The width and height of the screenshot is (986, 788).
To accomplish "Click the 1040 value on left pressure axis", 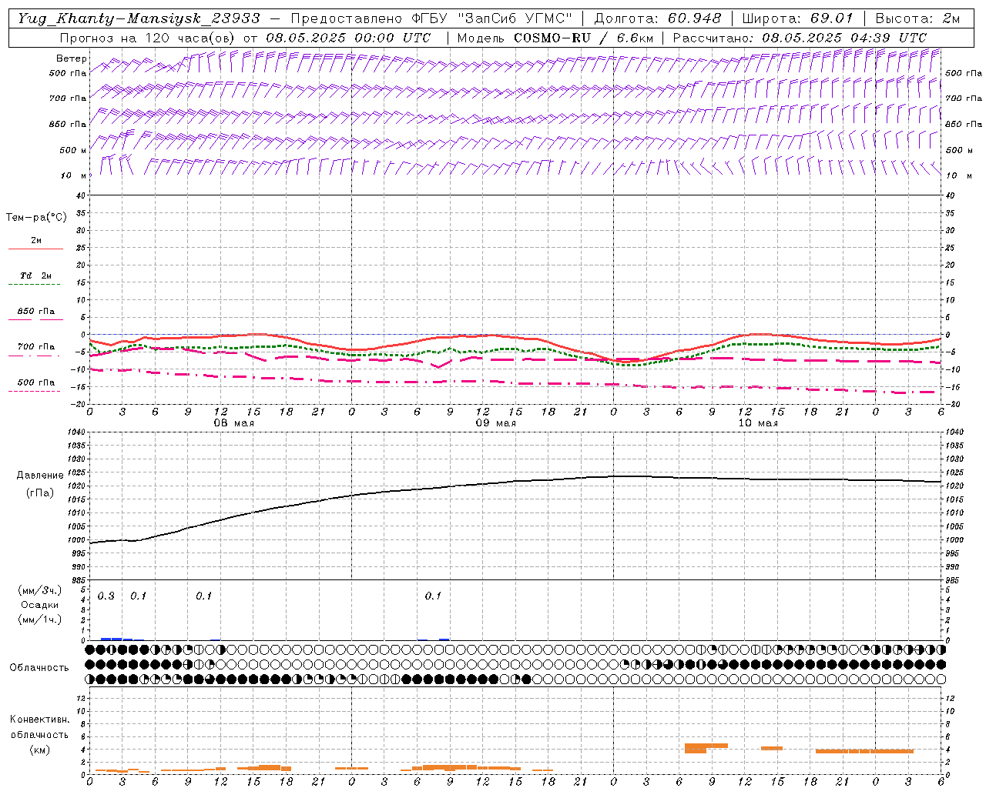I will click(x=77, y=432).
